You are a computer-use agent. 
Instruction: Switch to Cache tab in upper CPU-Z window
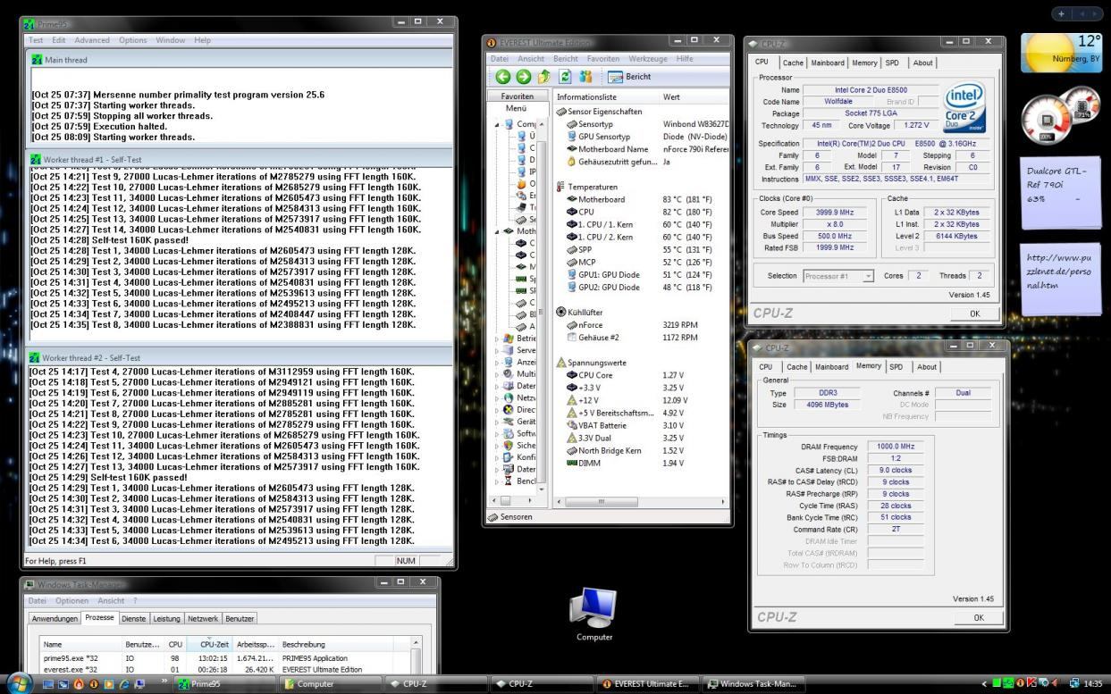(x=793, y=63)
